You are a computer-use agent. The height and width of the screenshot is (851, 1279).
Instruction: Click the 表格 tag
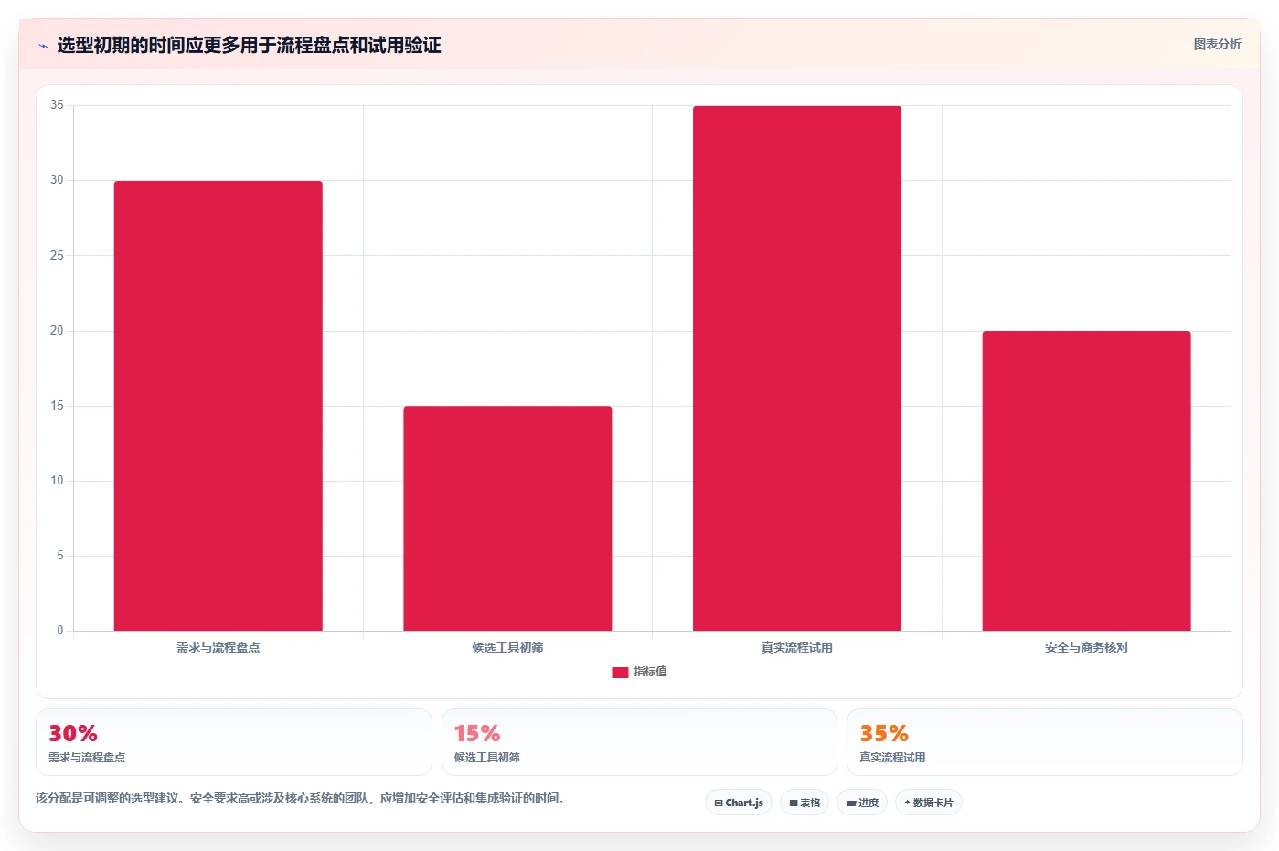[805, 803]
